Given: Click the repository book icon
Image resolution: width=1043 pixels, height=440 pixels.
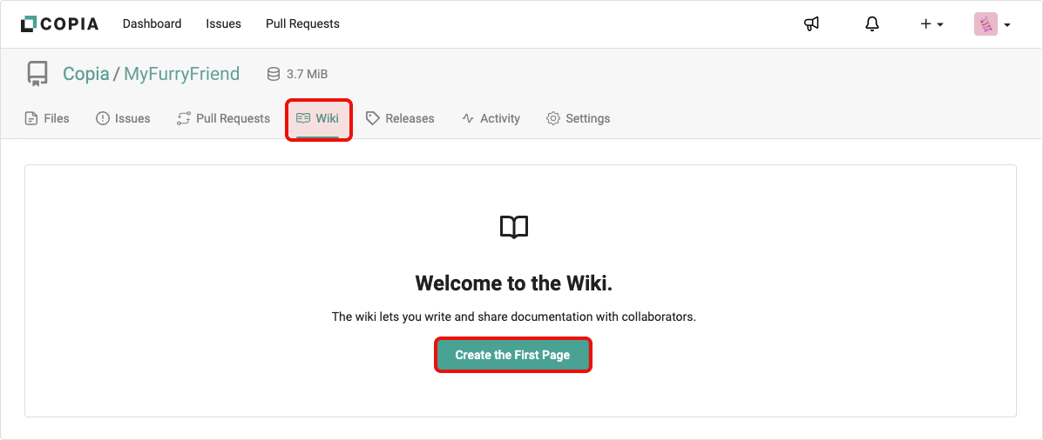Looking at the screenshot, I should (x=37, y=74).
